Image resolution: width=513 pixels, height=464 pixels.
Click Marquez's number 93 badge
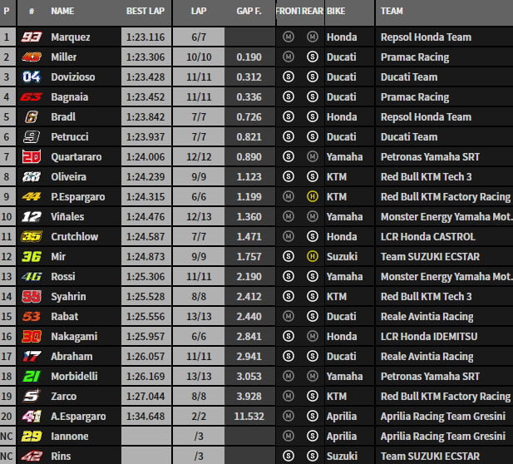(x=31, y=37)
